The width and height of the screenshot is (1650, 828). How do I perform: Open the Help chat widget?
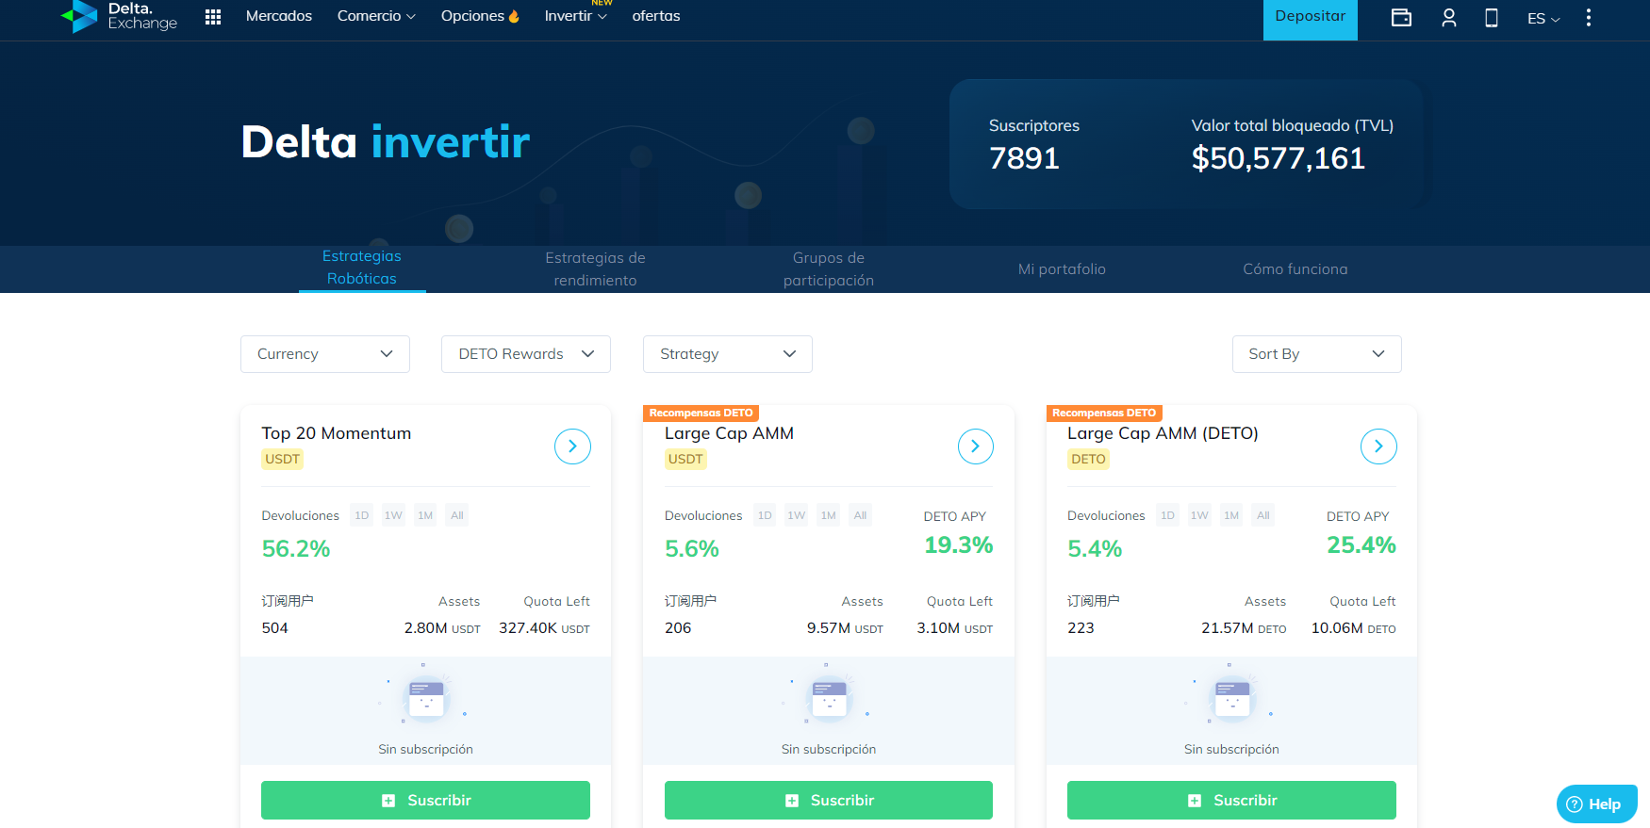pyautogui.click(x=1596, y=804)
